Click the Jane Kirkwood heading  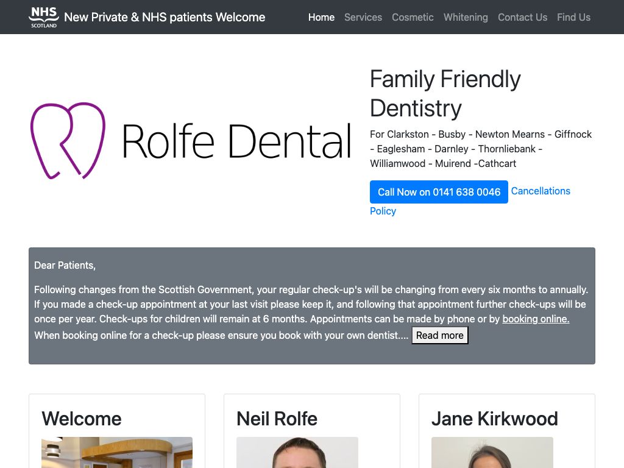[495, 419]
